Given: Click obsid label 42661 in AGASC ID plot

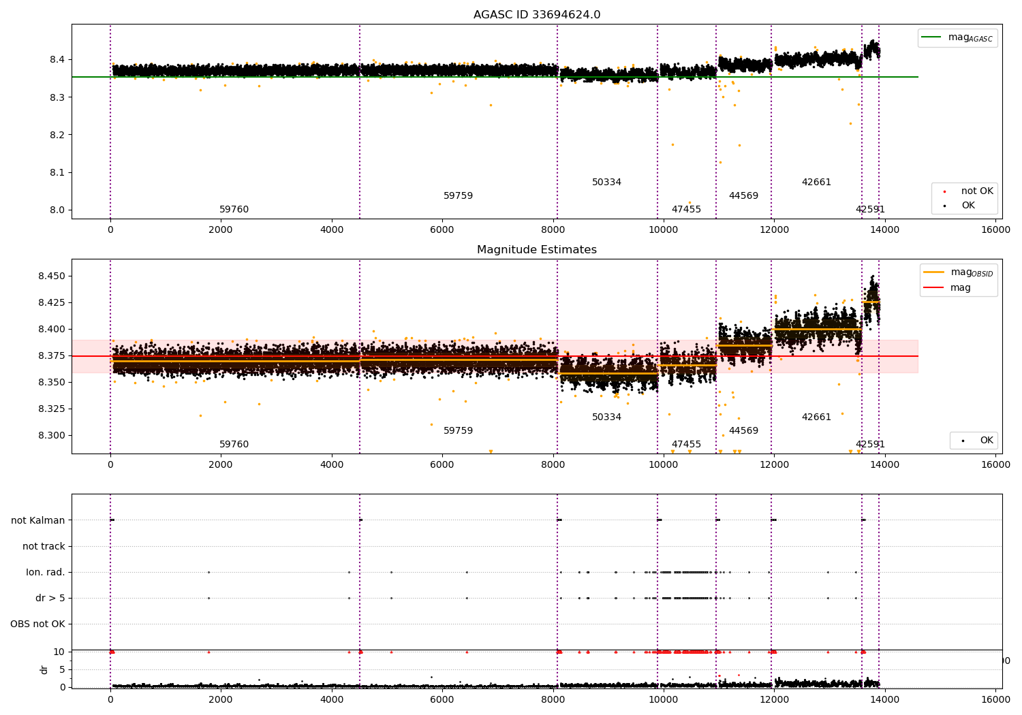Looking at the screenshot, I should tap(816, 182).
